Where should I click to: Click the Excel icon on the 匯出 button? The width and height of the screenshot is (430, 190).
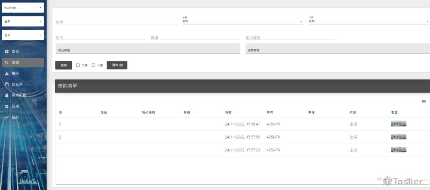[121, 65]
